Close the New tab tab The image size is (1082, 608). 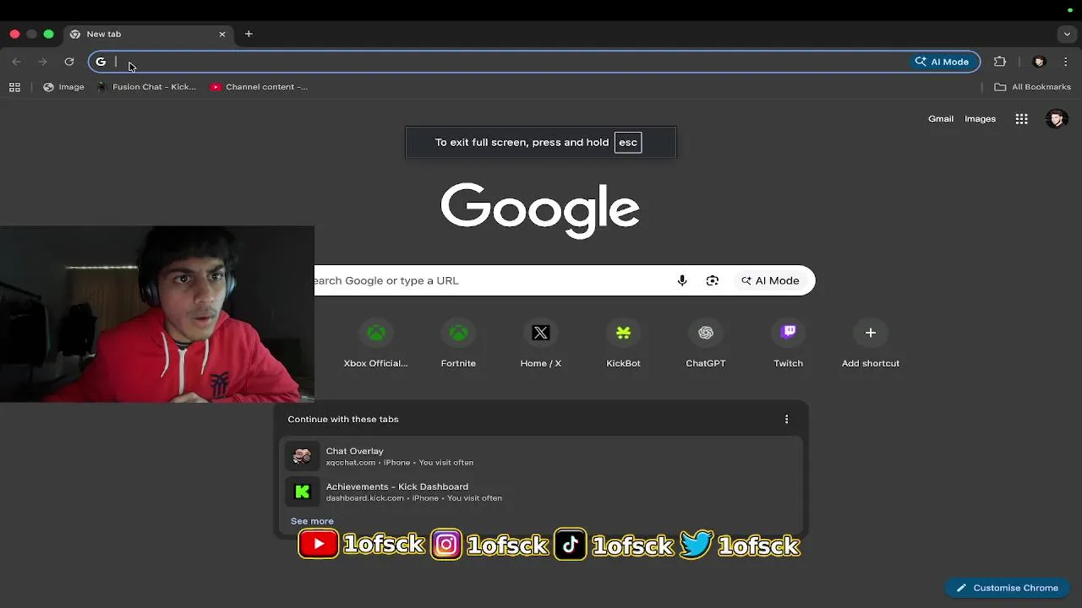222,34
